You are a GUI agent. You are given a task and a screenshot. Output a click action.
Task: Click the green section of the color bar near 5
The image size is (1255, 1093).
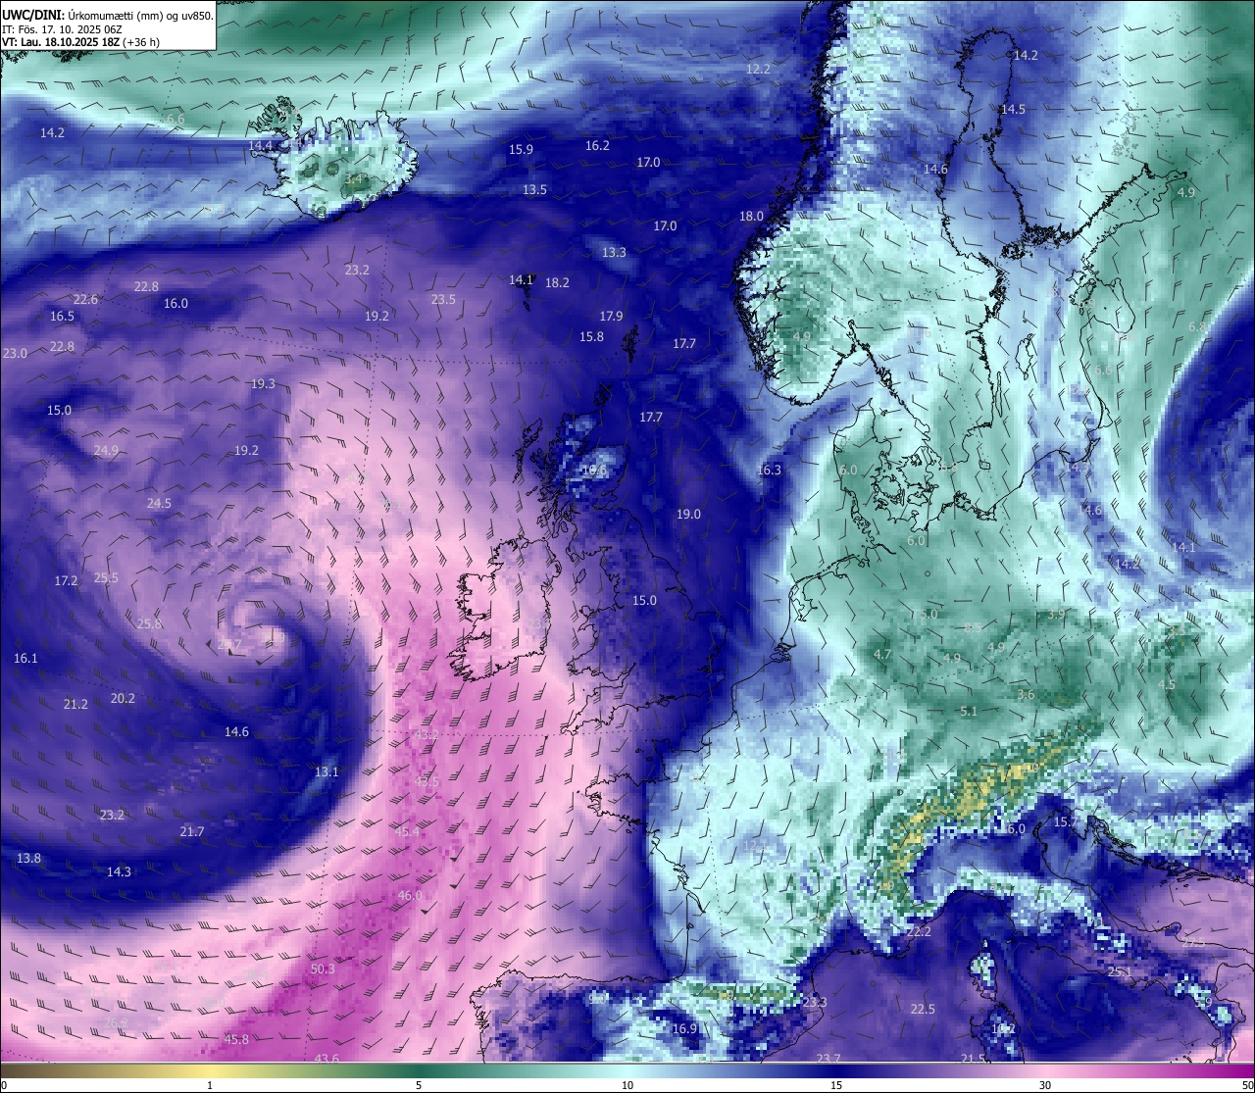419,1070
